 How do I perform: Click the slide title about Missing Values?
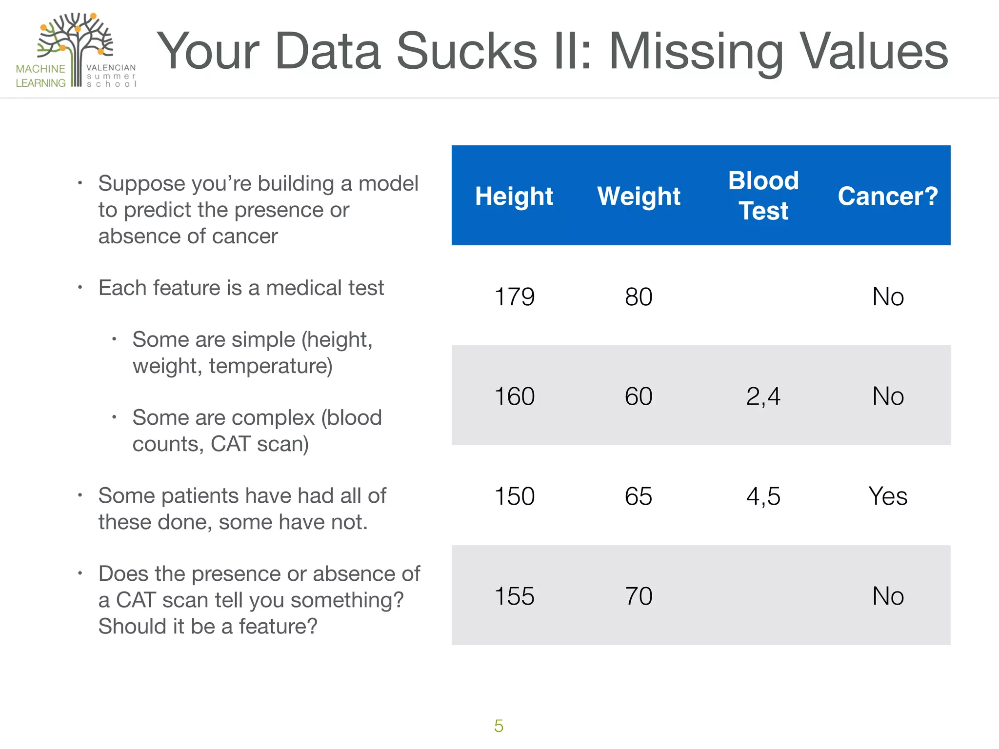coord(552,51)
